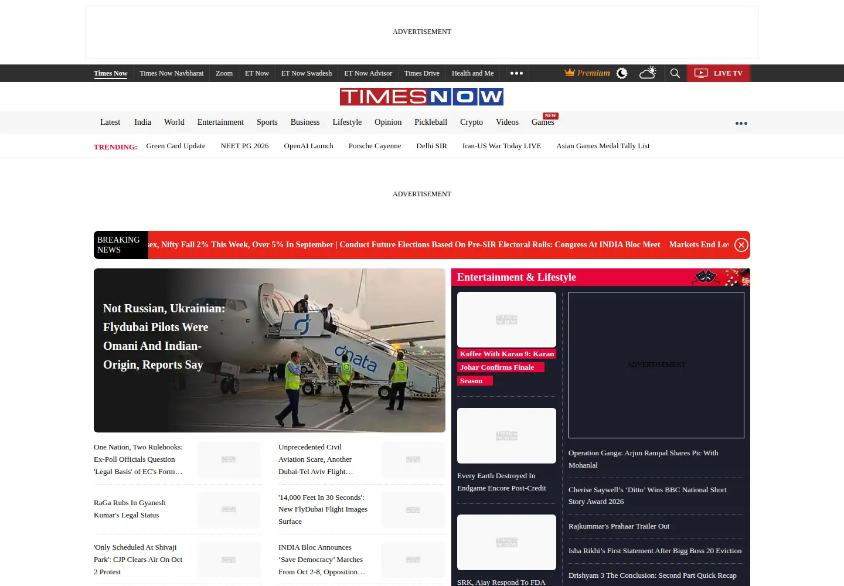
Task: Open the Opinion section
Action: [x=388, y=122]
